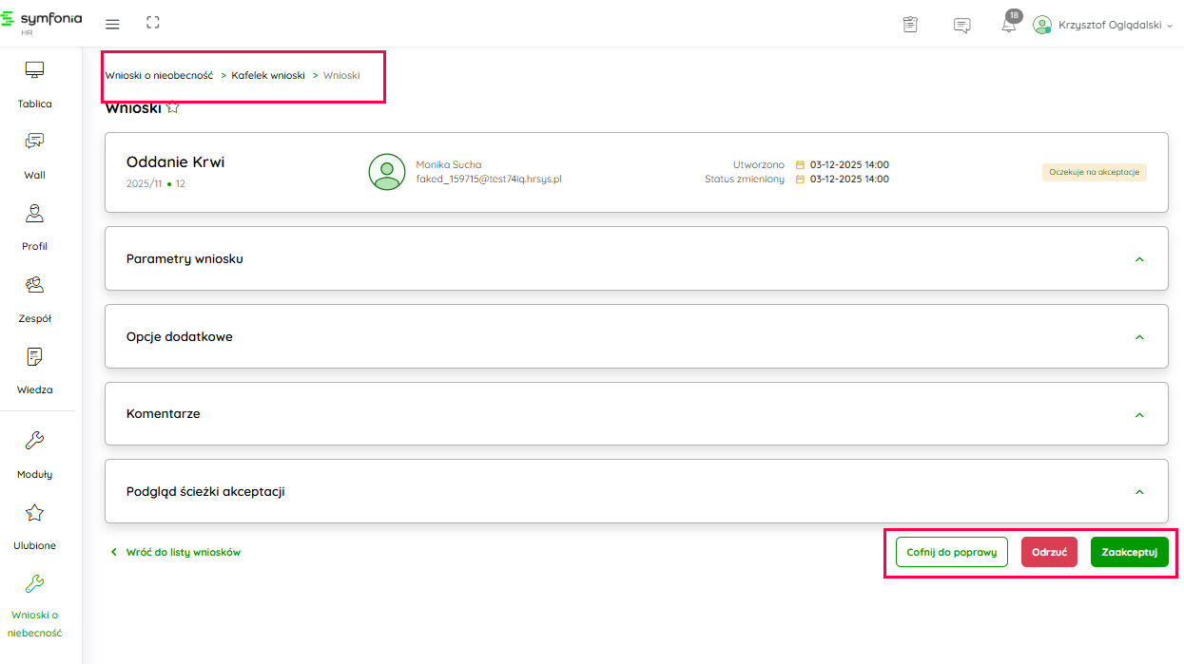Open Tablica in the sidebar
The height and width of the screenshot is (664, 1184).
tap(35, 84)
